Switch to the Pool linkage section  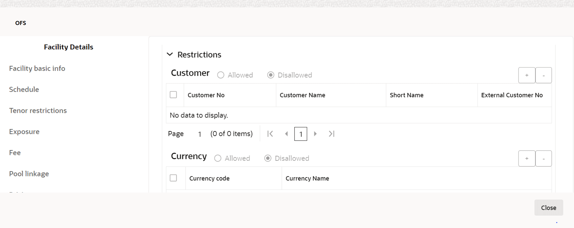pyautogui.click(x=29, y=174)
